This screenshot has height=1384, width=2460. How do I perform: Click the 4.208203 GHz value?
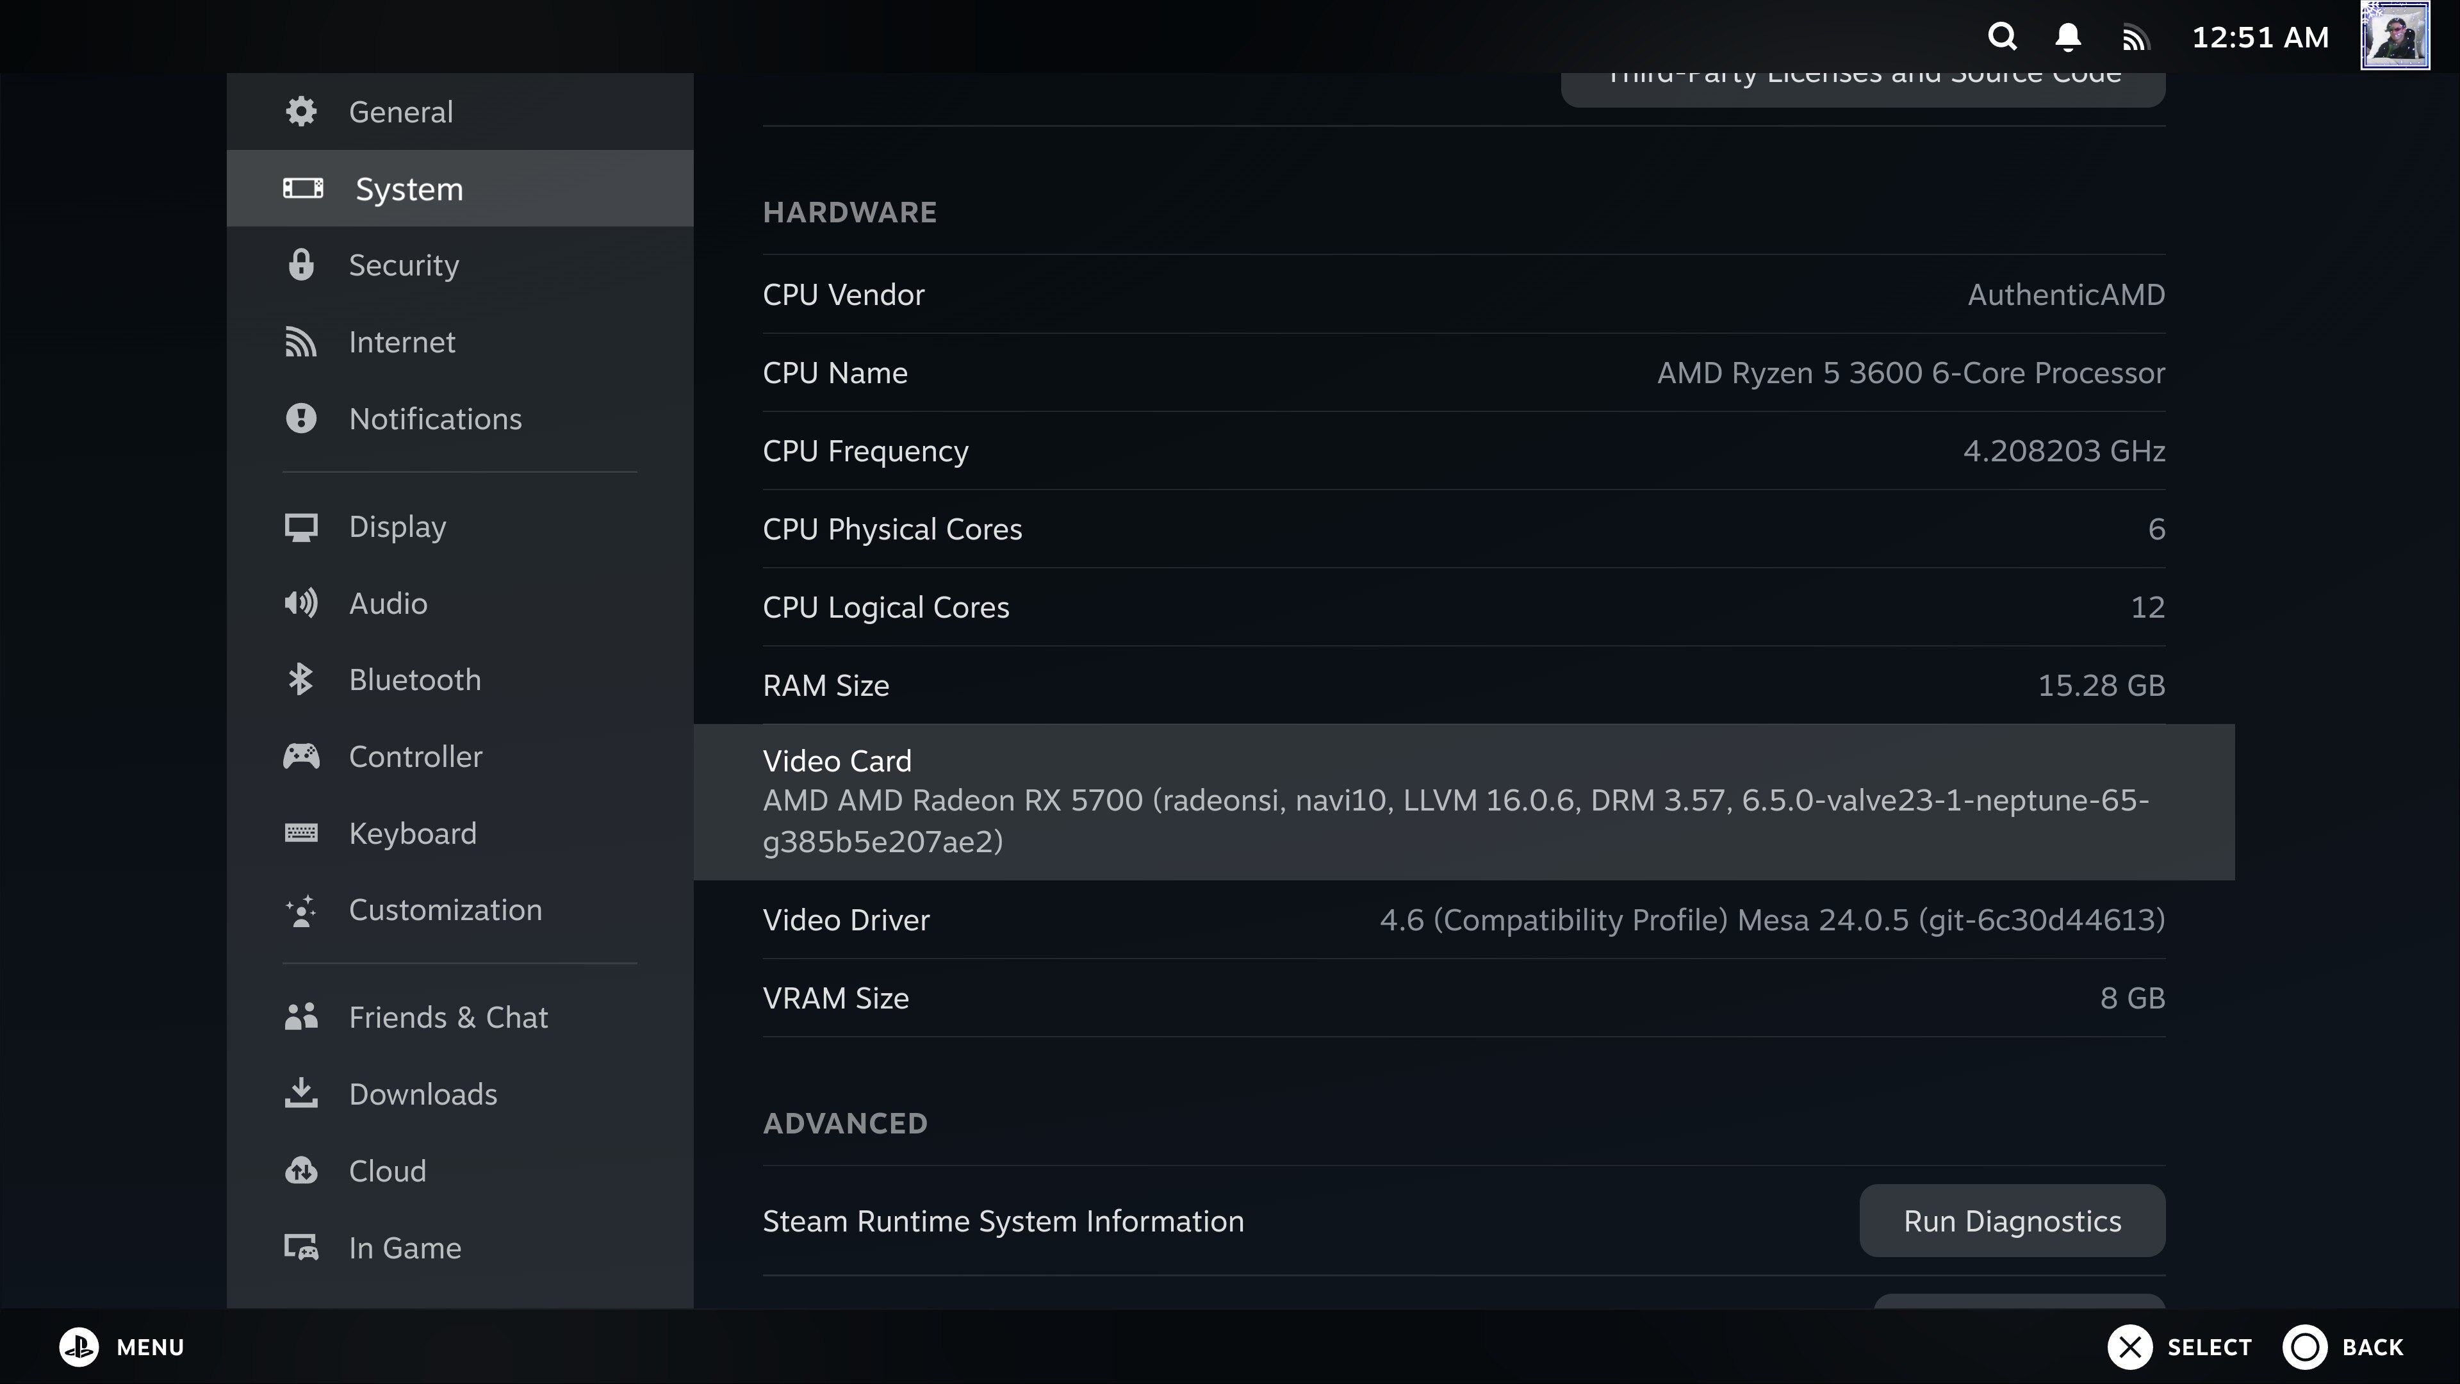point(2063,451)
